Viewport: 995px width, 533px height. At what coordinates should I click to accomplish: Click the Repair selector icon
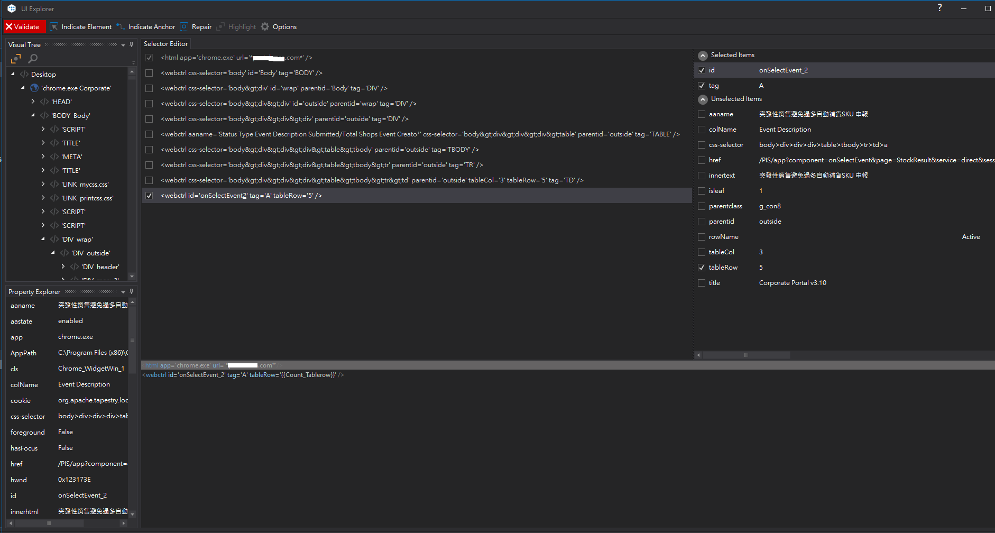[184, 26]
